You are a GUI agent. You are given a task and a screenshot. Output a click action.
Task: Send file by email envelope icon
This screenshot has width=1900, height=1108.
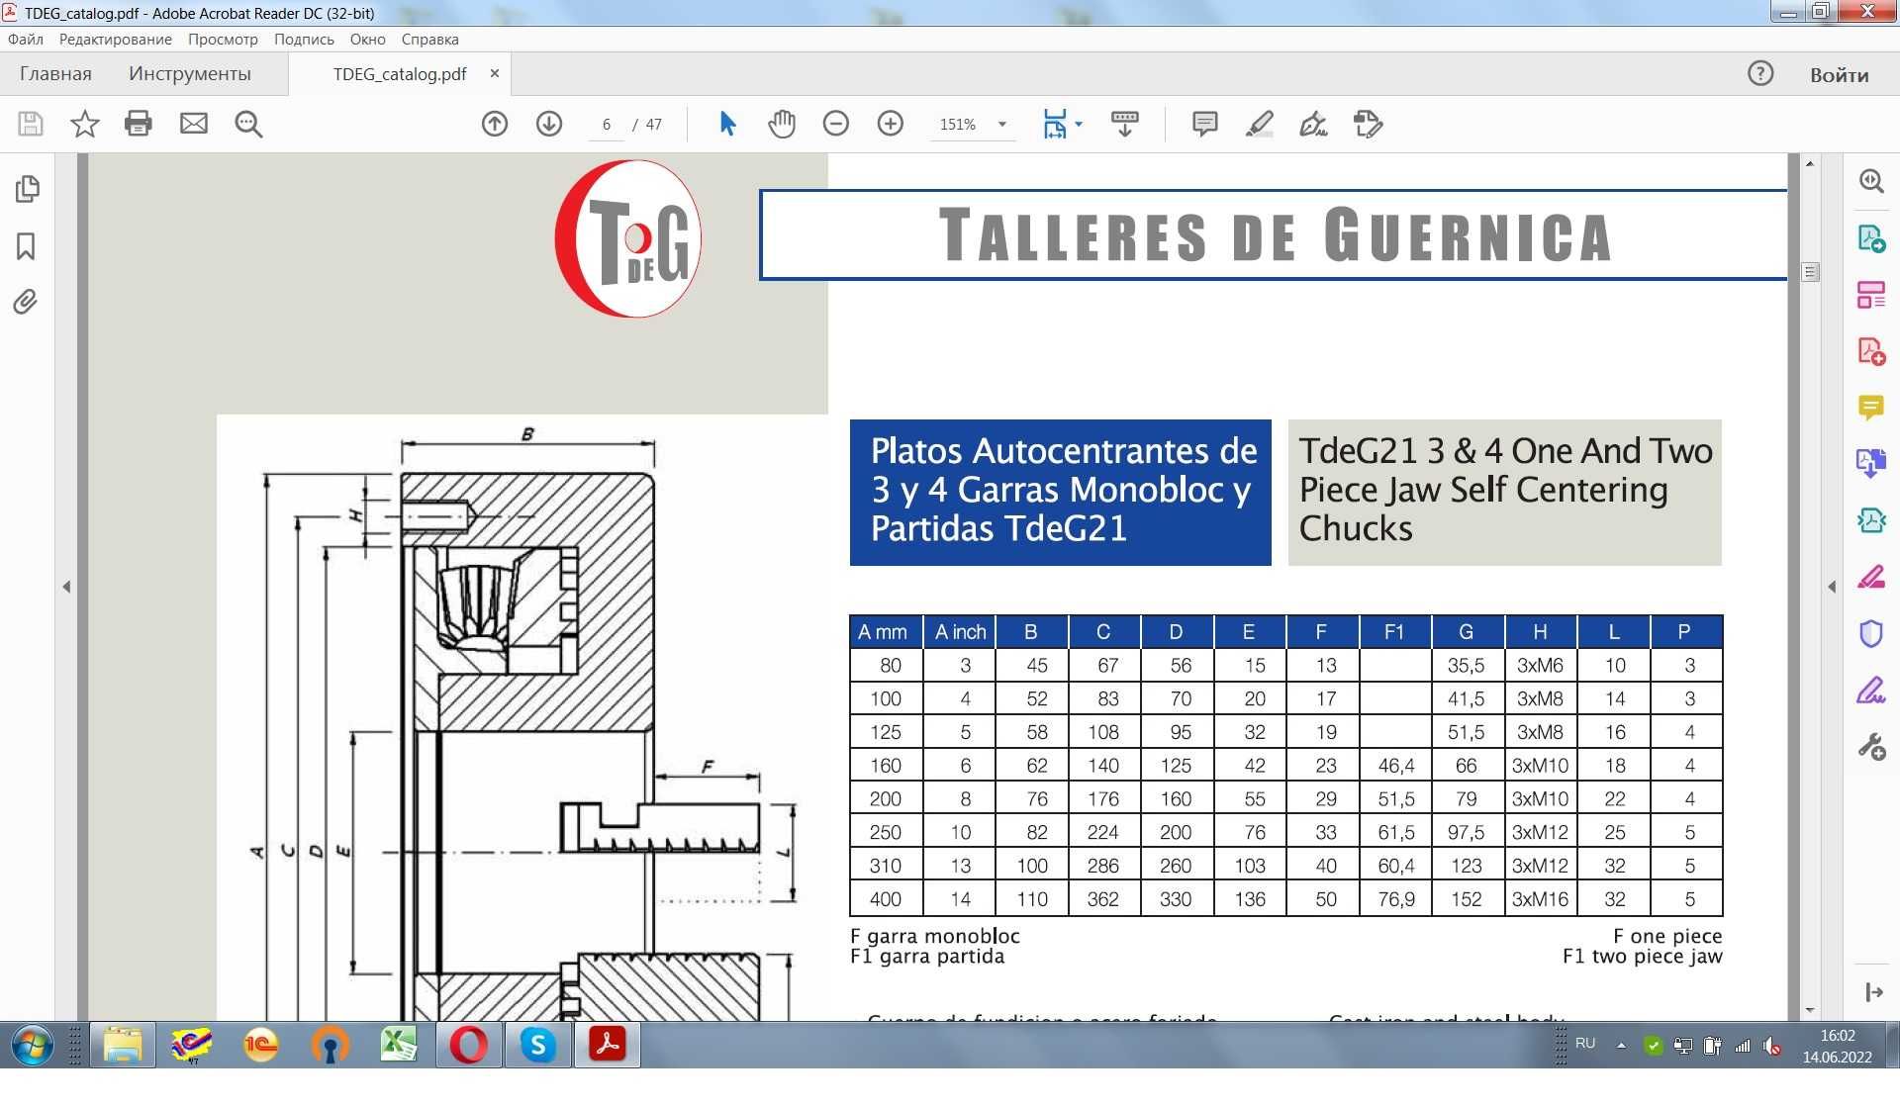tap(194, 124)
